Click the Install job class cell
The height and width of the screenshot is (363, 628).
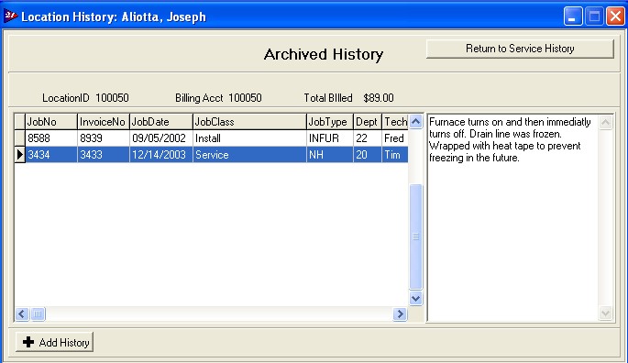pyautogui.click(x=249, y=138)
